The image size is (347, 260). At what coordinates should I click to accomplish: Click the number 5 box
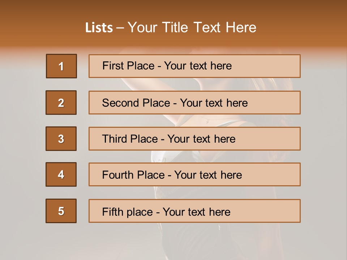point(61,211)
